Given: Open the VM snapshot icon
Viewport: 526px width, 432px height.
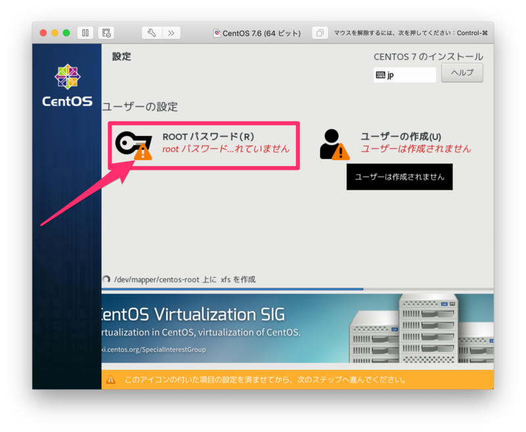Looking at the screenshot, I should [x=106, y=33].
